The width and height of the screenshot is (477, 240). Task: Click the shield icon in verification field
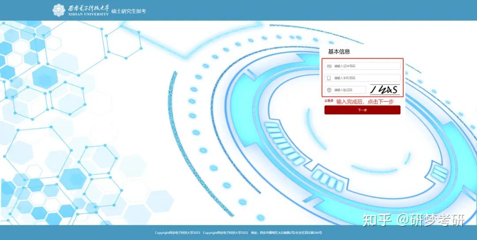click(x=329, y=90)
